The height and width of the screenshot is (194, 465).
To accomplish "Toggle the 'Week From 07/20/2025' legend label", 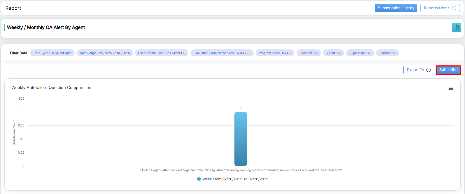I will point(235,179).
